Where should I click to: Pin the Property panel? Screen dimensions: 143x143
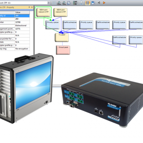click(29, 7)
